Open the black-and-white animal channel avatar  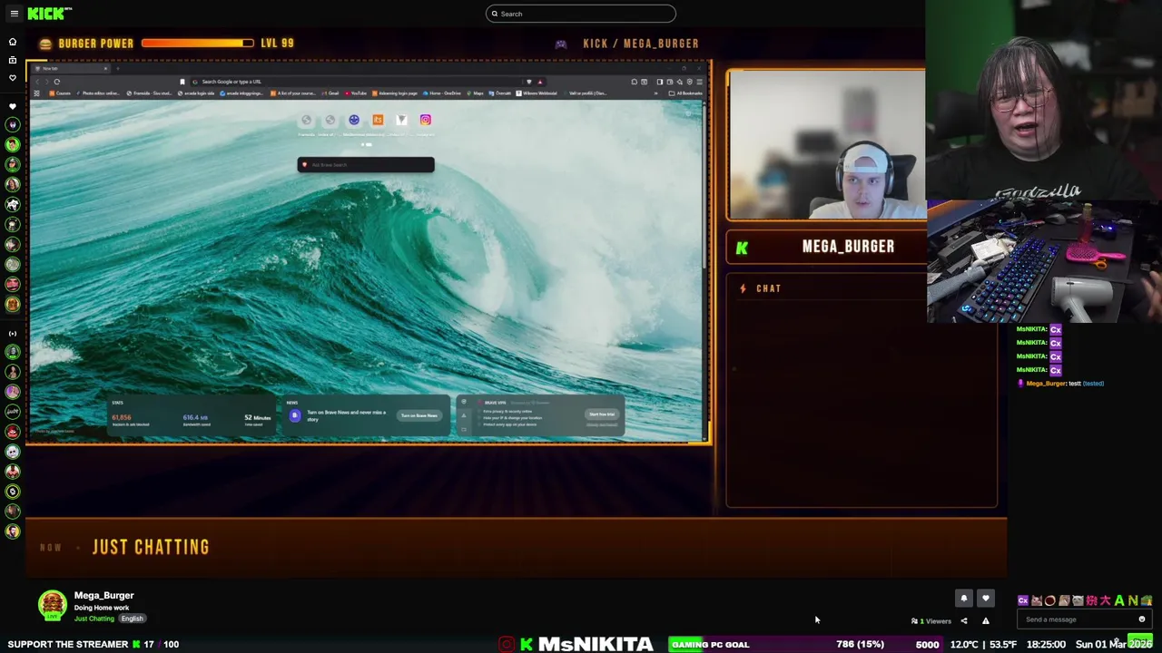(13, 204)
